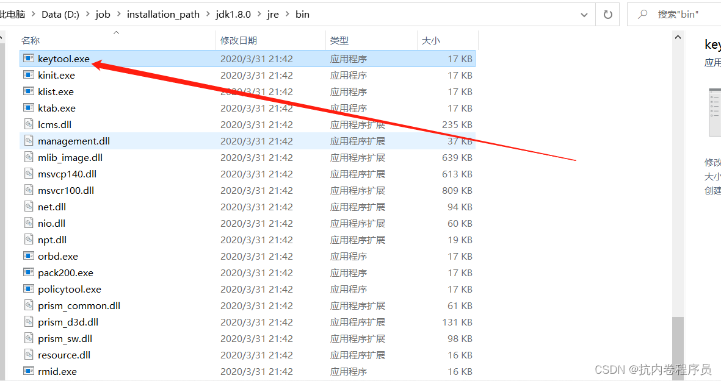The image size is (721, 381).
Task: Select the keytool.exe file name
Action: [x=63, y=59]
